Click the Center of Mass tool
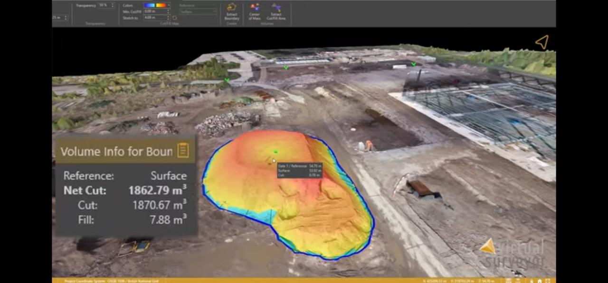This screenshot has width=608, height=283. tap(255, 12)
